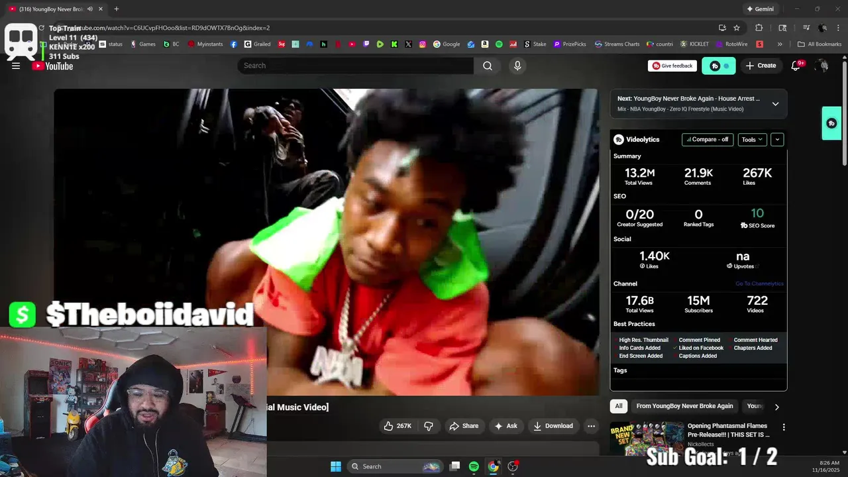
Task: Open the Instagram bookmark icon
Action: click(423, 44)
